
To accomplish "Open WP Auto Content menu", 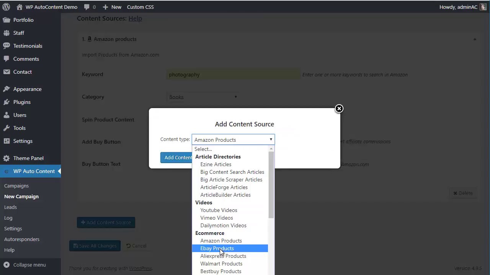I will point(30,171).
